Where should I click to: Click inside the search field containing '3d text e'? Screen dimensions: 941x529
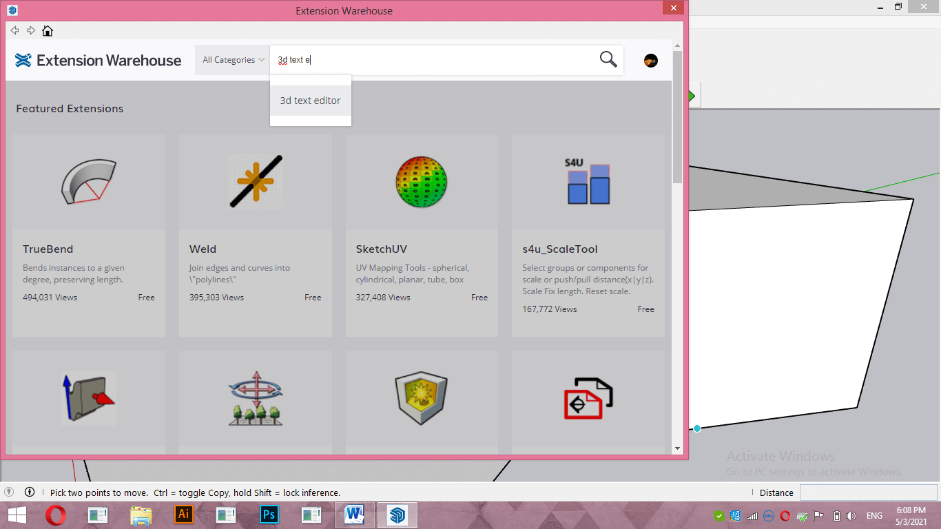click(434, 60)
